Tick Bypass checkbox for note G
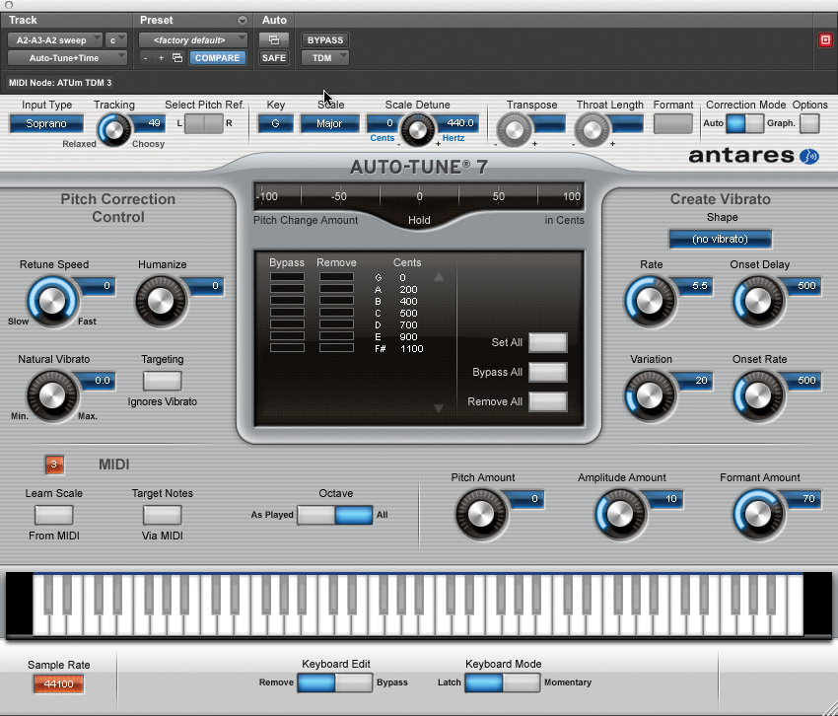This screenshot has height=716, width=838. point(287,277)
